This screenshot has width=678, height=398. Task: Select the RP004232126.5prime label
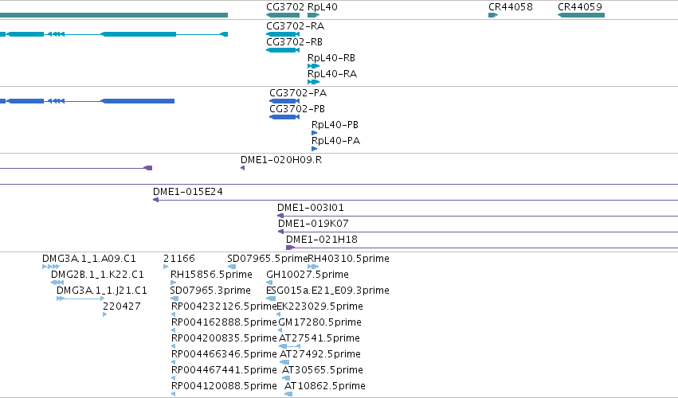point(224,306)
